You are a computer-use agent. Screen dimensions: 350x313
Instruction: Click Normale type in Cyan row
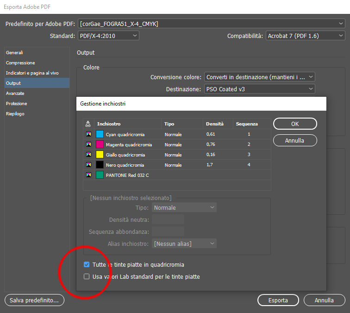coord(173,134)
